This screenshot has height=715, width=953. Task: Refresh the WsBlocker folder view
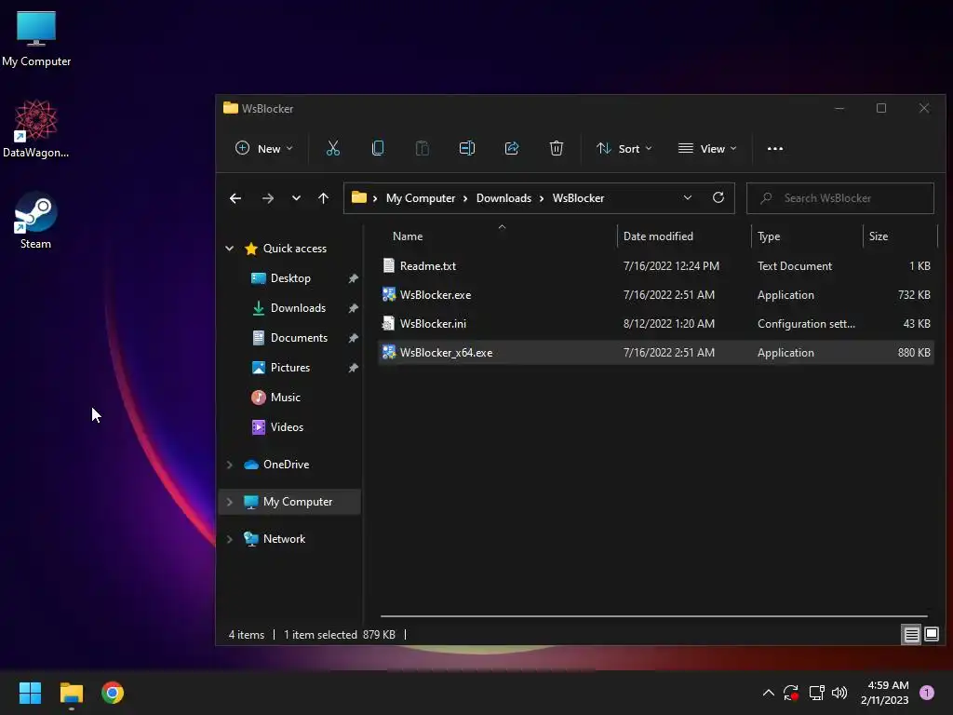[x=718, y=197]
